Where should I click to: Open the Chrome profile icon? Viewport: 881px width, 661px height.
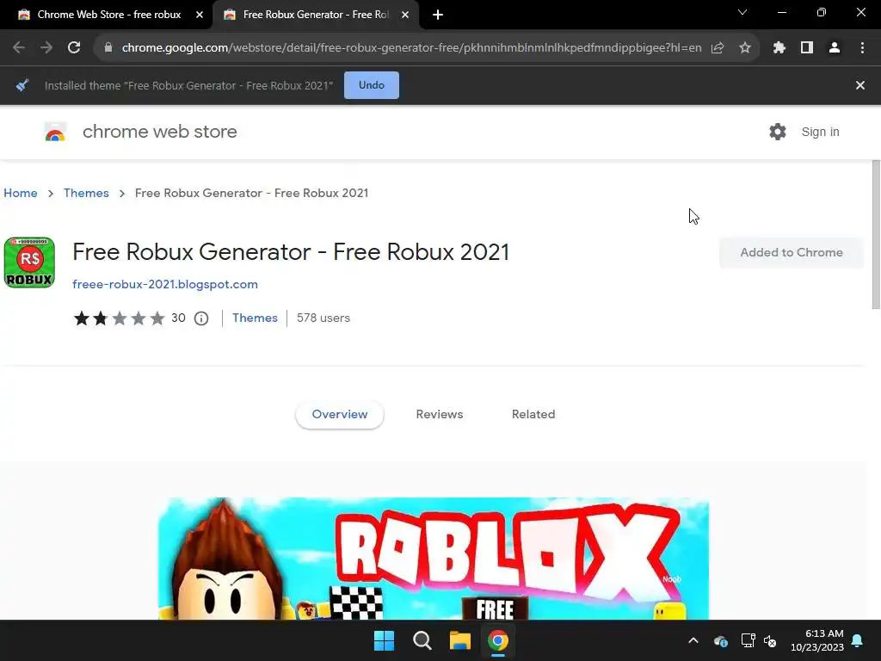click(835, 48)
